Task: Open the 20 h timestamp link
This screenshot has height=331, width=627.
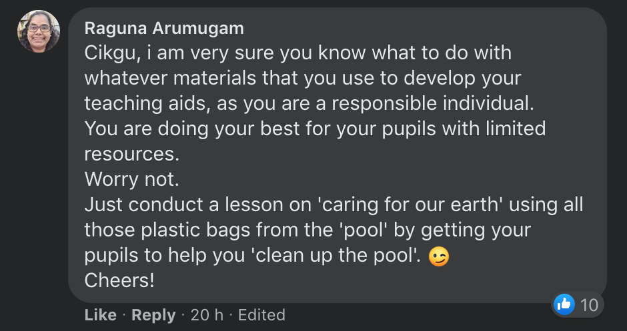Action: pyautogui.click(x=207, y=315)
